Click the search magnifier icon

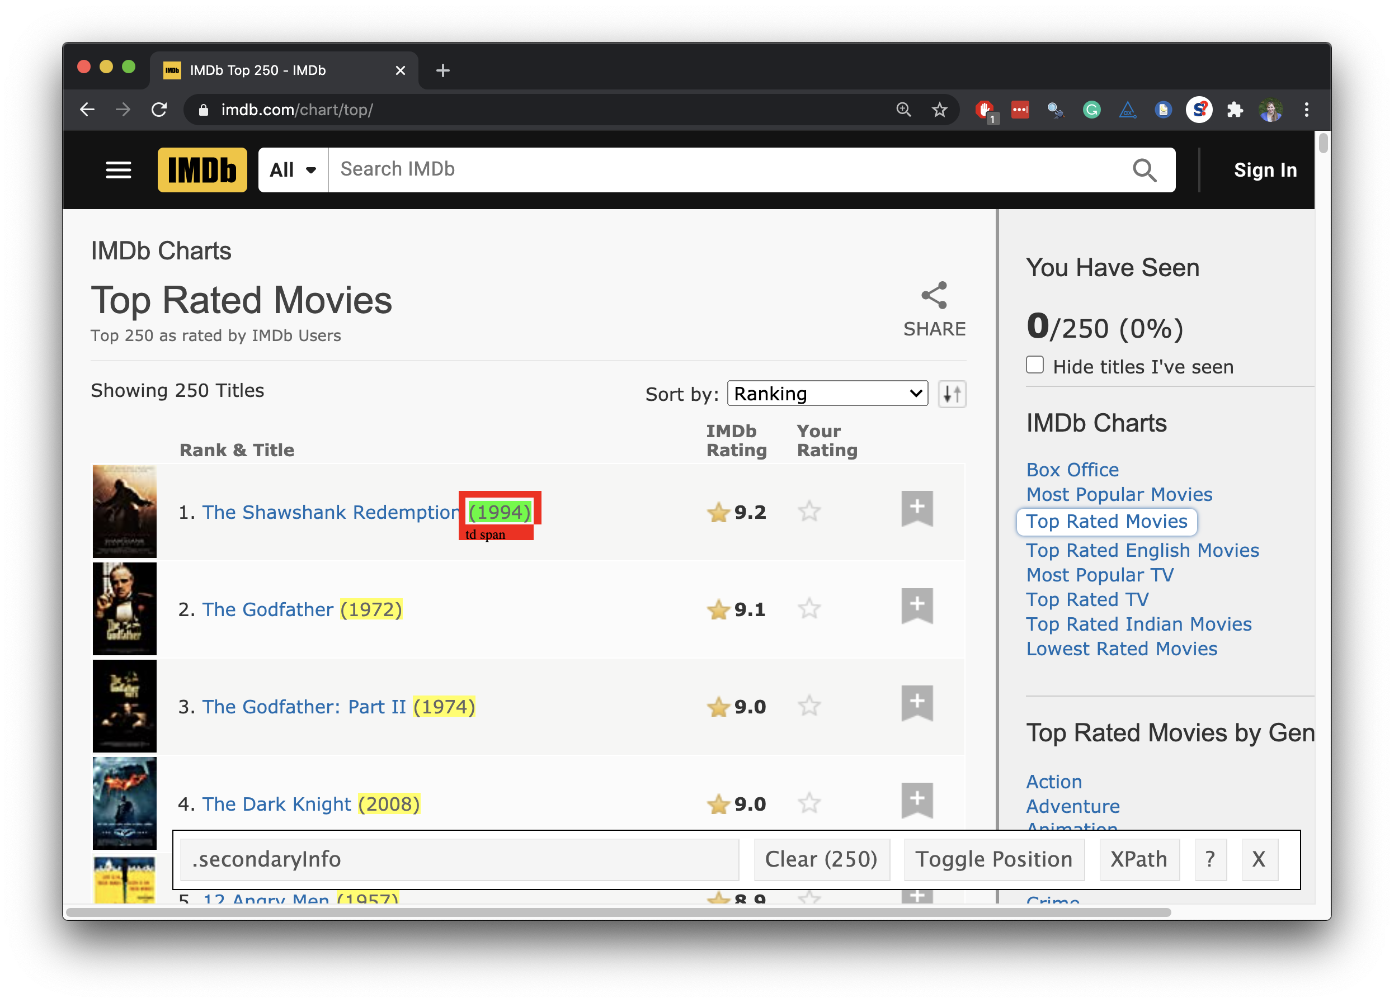1145,169
